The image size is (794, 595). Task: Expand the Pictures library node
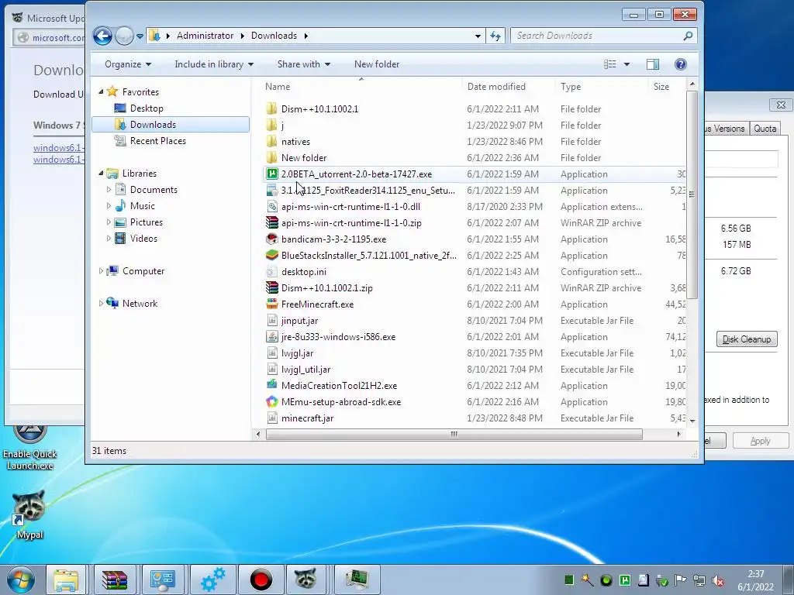(x=109, y=222)
